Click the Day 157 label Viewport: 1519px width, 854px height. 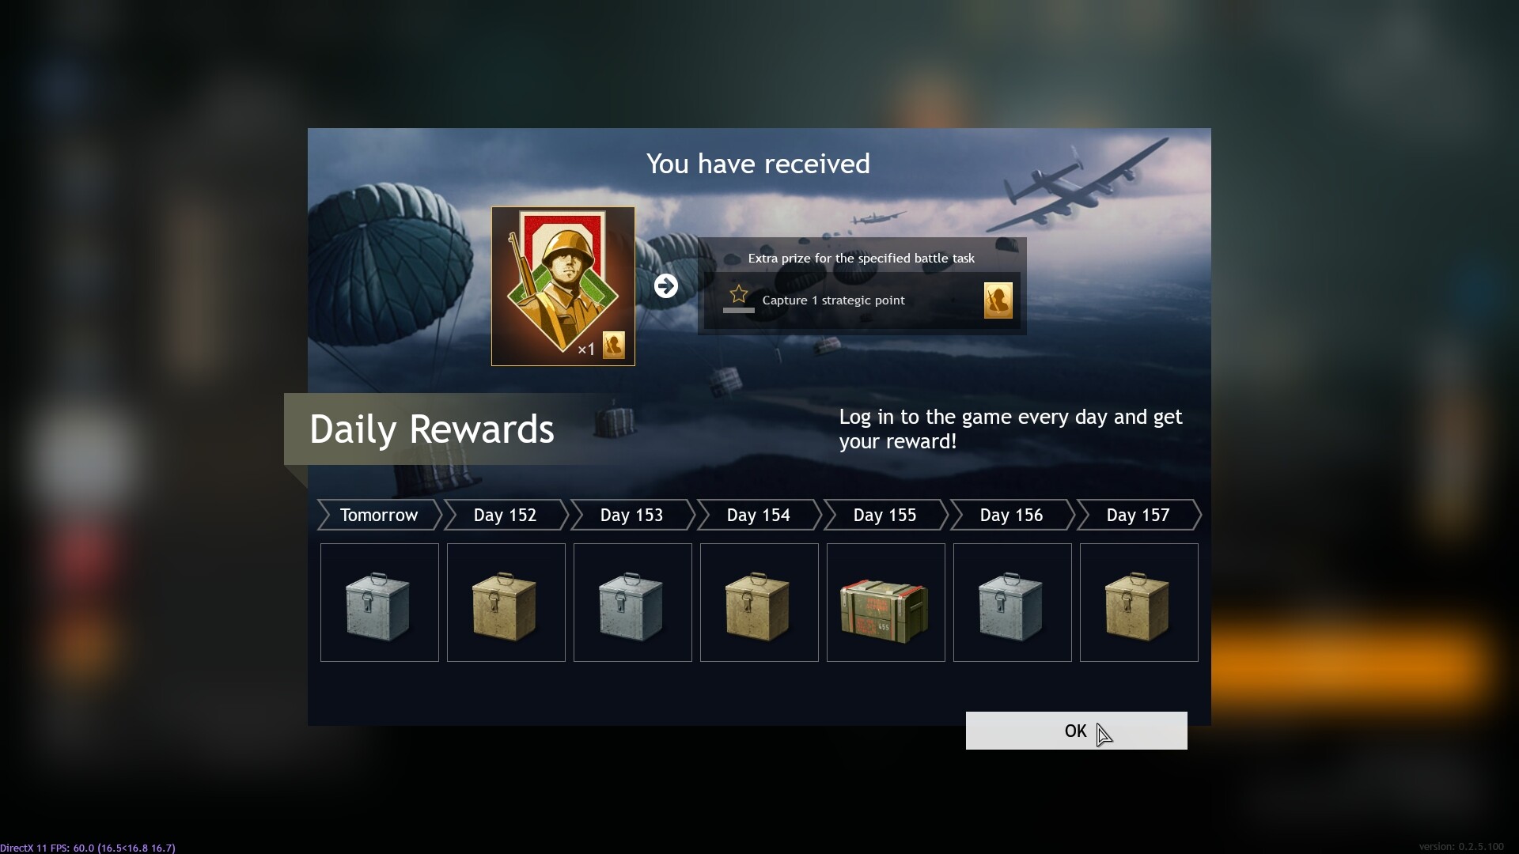1138,515
